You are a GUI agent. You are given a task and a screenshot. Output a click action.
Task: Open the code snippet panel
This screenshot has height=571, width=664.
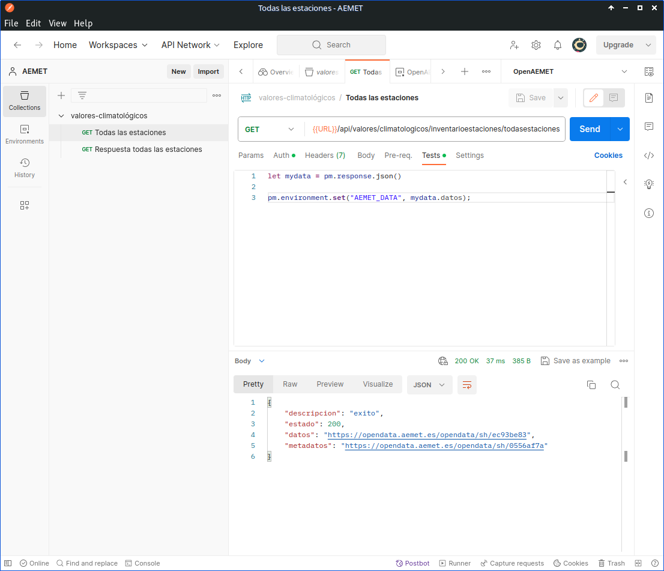pos(649,156)
